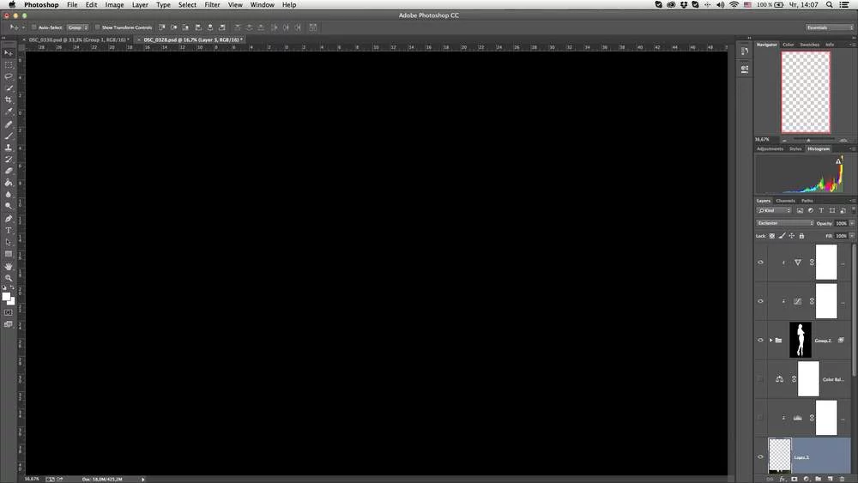Image resolution: width=858 pixels, height=483 pixels.
Task: Select the History Brush tool
Action: click(9, 160)
